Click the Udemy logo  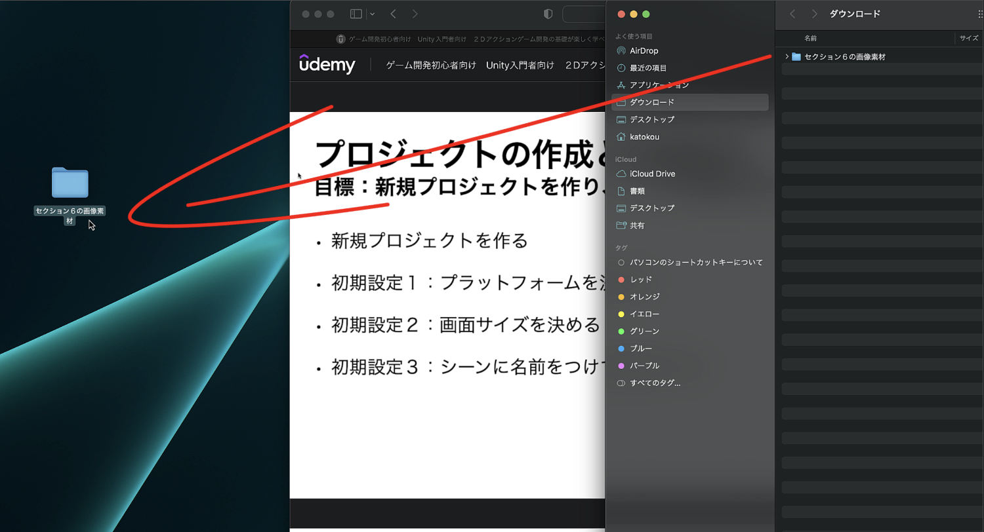click(327, 64)
